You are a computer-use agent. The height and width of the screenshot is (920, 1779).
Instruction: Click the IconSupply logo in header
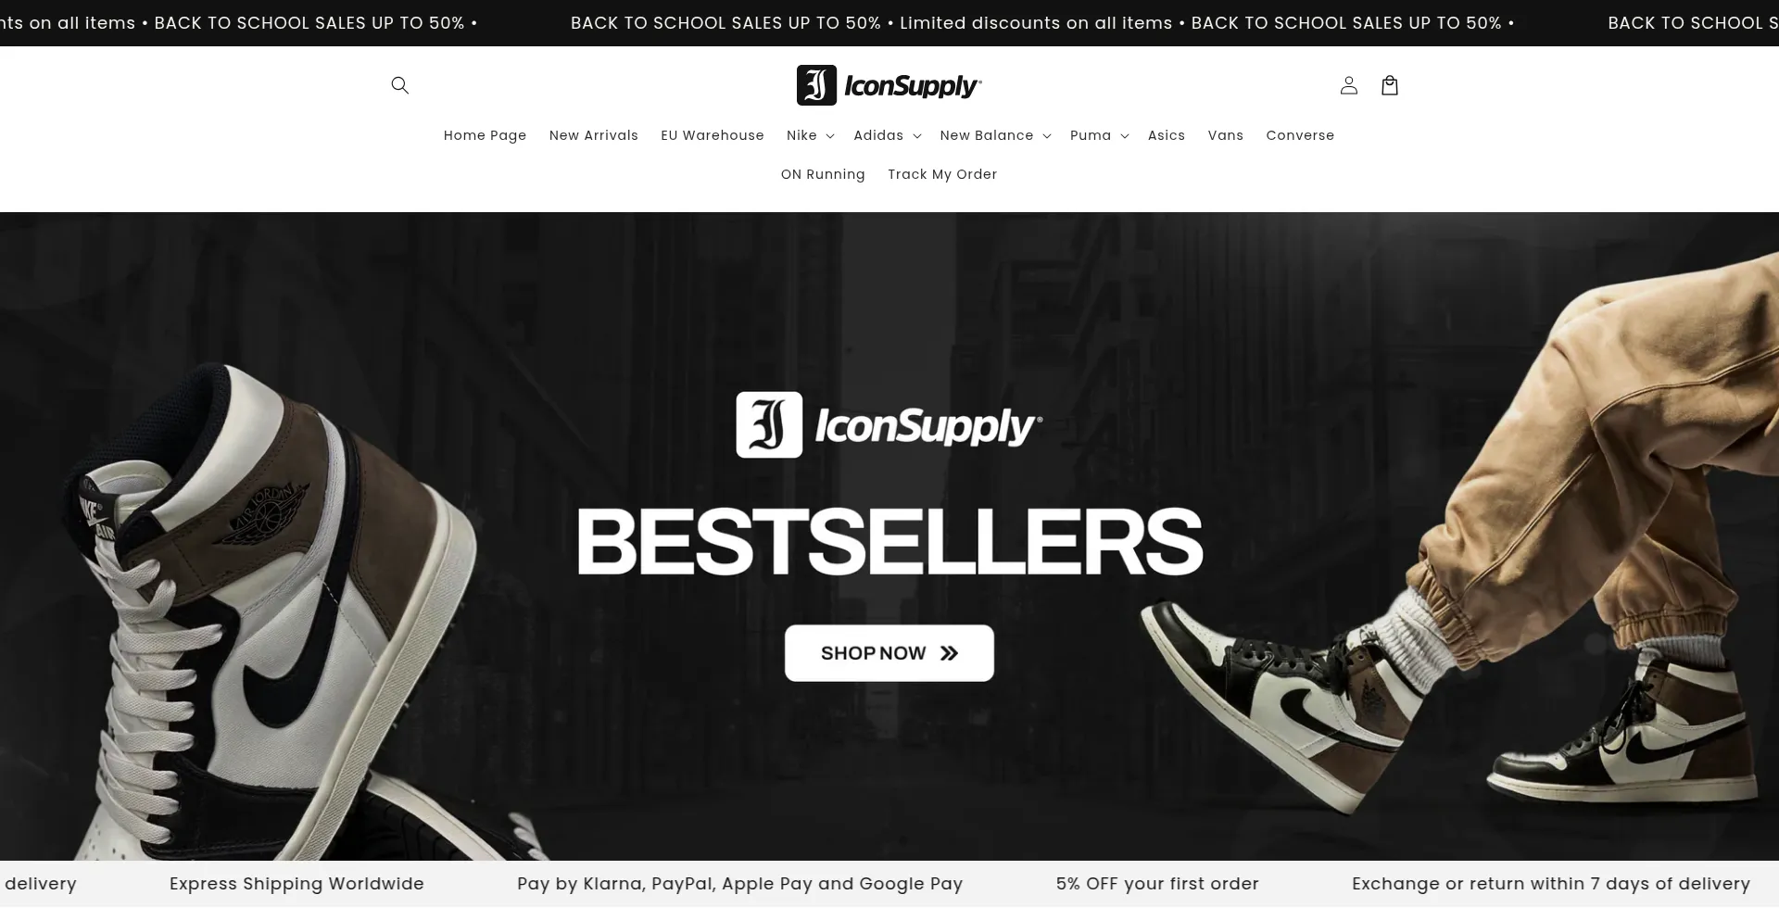[x=889, y=85]
